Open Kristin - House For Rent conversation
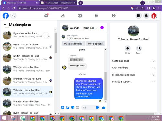The image size is (162, 121). click(x=27, y=58)
